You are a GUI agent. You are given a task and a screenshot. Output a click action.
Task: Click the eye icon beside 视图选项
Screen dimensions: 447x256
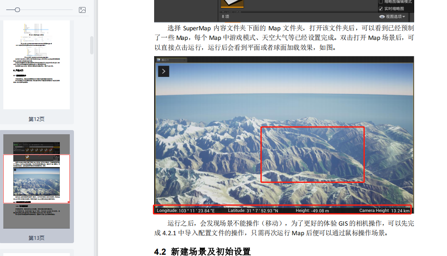(x=382, y=17)
